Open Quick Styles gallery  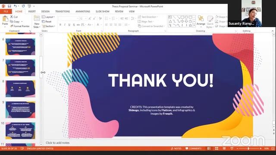(x=210, y=22)
